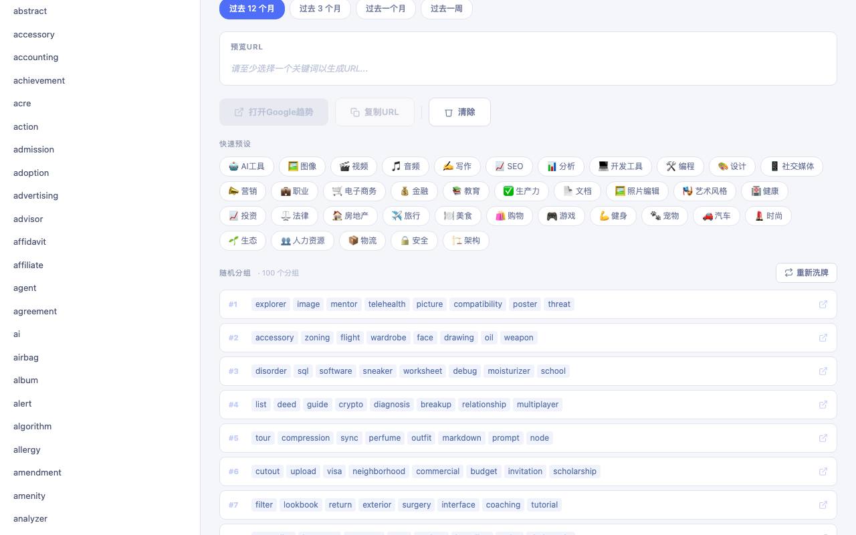Select the keyword 'ai' in sidebar
The height and width of the screenshot is (535, 856).
click(x=17, y=334)
